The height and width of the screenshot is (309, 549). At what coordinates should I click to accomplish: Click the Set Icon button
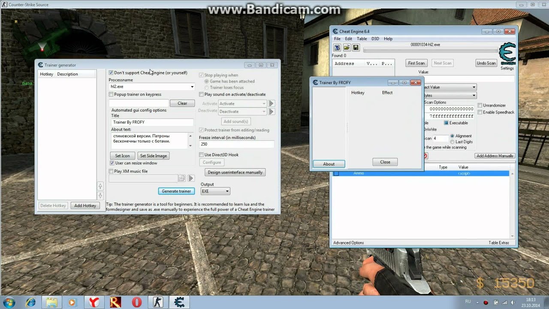122,156
